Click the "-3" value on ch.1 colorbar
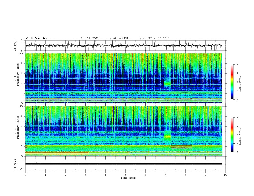254x196 pixels. click(237, 64)
